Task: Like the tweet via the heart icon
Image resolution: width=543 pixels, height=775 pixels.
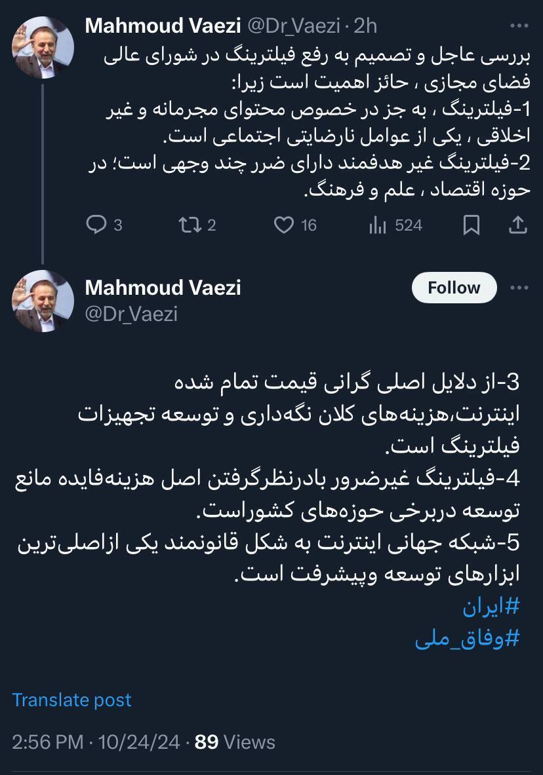Action: click(x=283, y=225)
